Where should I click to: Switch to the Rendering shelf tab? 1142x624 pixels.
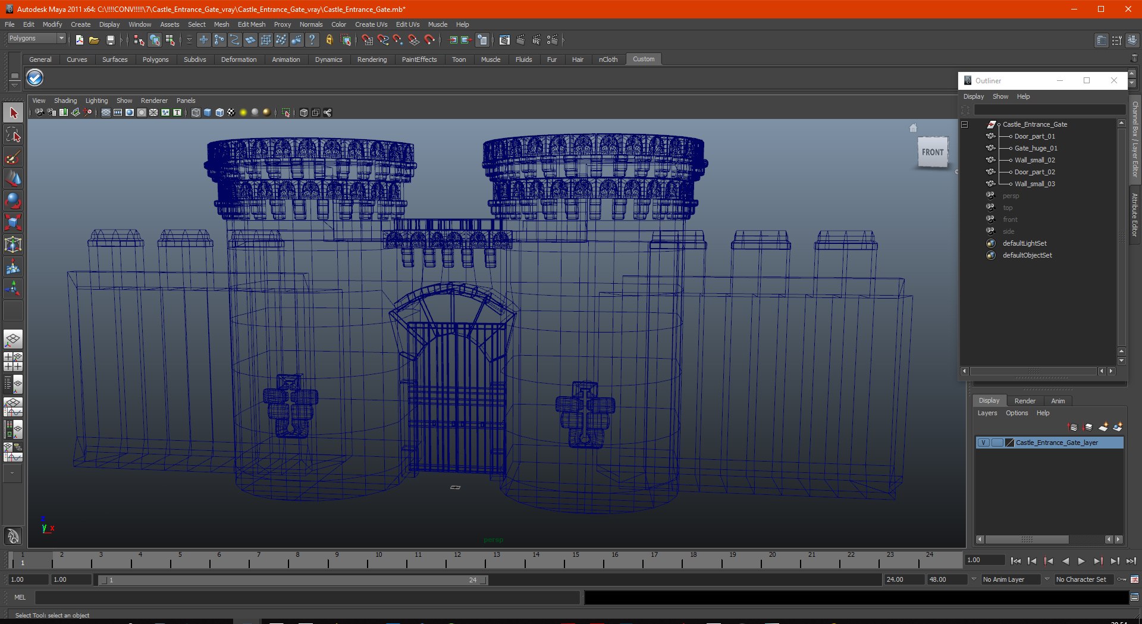372,59
